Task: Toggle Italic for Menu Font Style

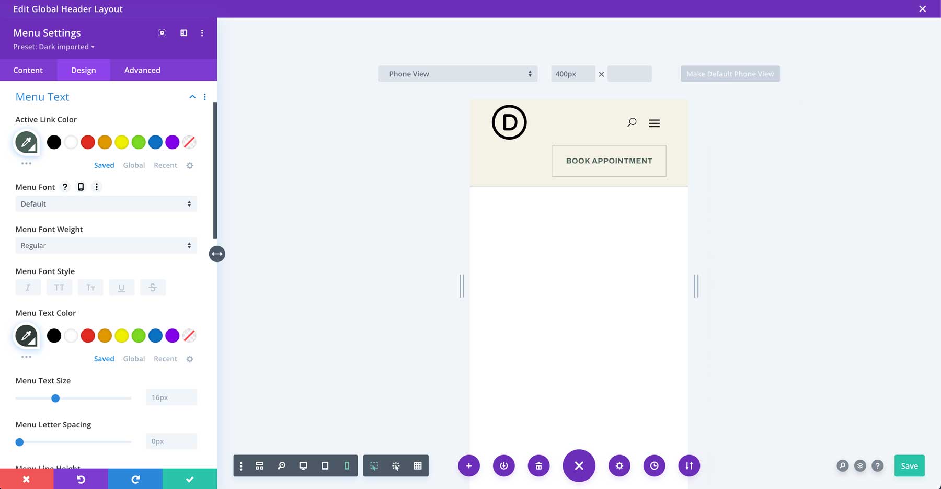Action: [28, 287]
